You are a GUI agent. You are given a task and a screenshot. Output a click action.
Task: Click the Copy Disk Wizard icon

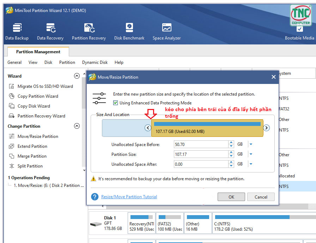coord(12,106)
